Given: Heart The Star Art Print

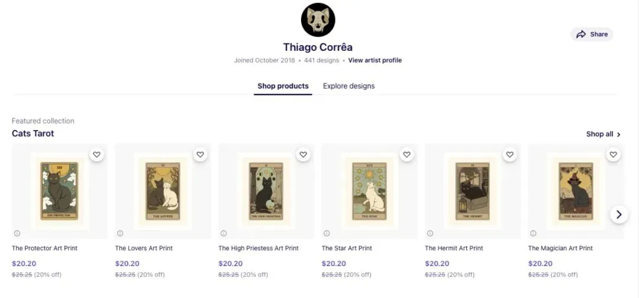Looking at the screenshot, I should point(406,154).
